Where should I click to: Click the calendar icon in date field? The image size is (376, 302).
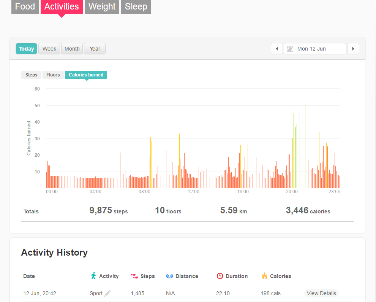pos(290,49)
